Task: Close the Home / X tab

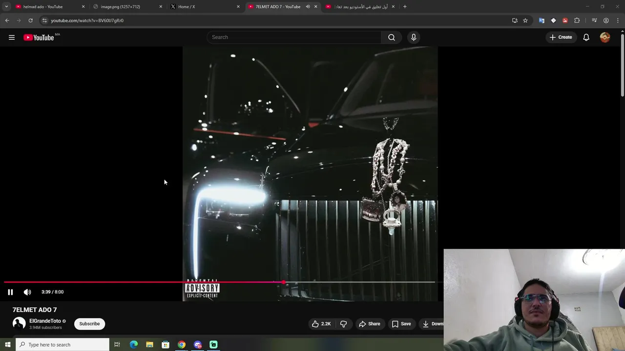Action: point(238,7)
